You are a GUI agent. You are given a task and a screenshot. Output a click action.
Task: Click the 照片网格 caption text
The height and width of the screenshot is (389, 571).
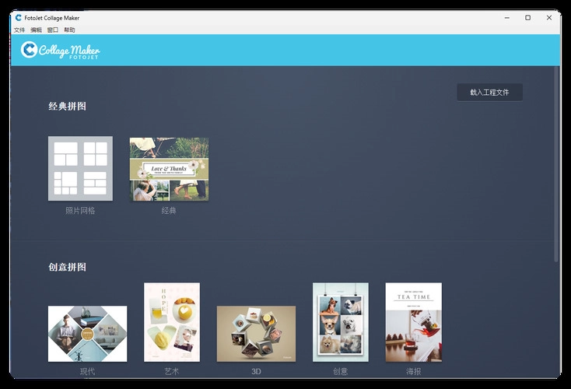[80, 211]
